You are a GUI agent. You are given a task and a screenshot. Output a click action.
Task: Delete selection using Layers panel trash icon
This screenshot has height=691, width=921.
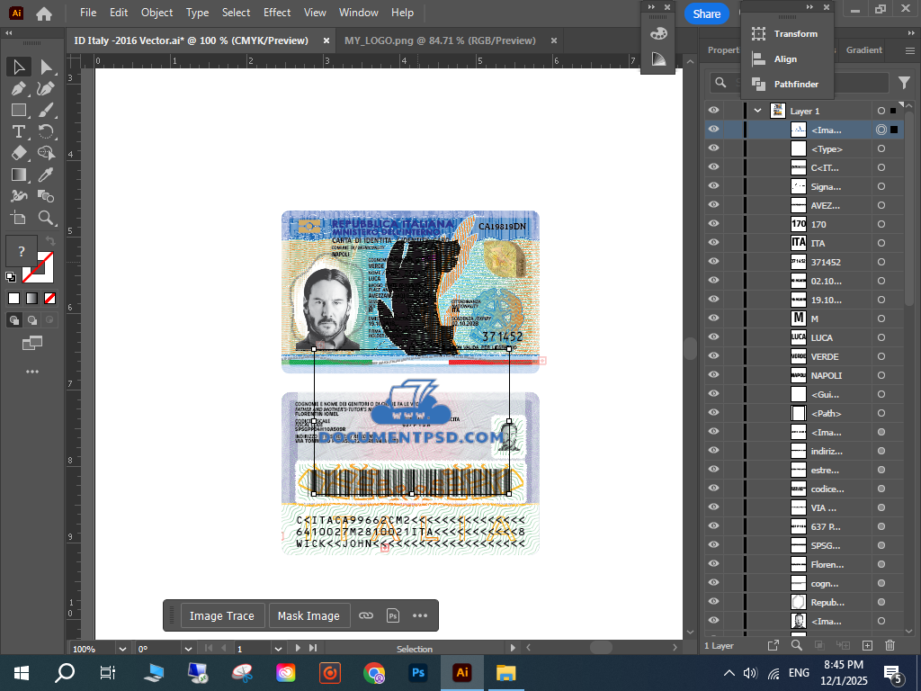pos(890,645)
